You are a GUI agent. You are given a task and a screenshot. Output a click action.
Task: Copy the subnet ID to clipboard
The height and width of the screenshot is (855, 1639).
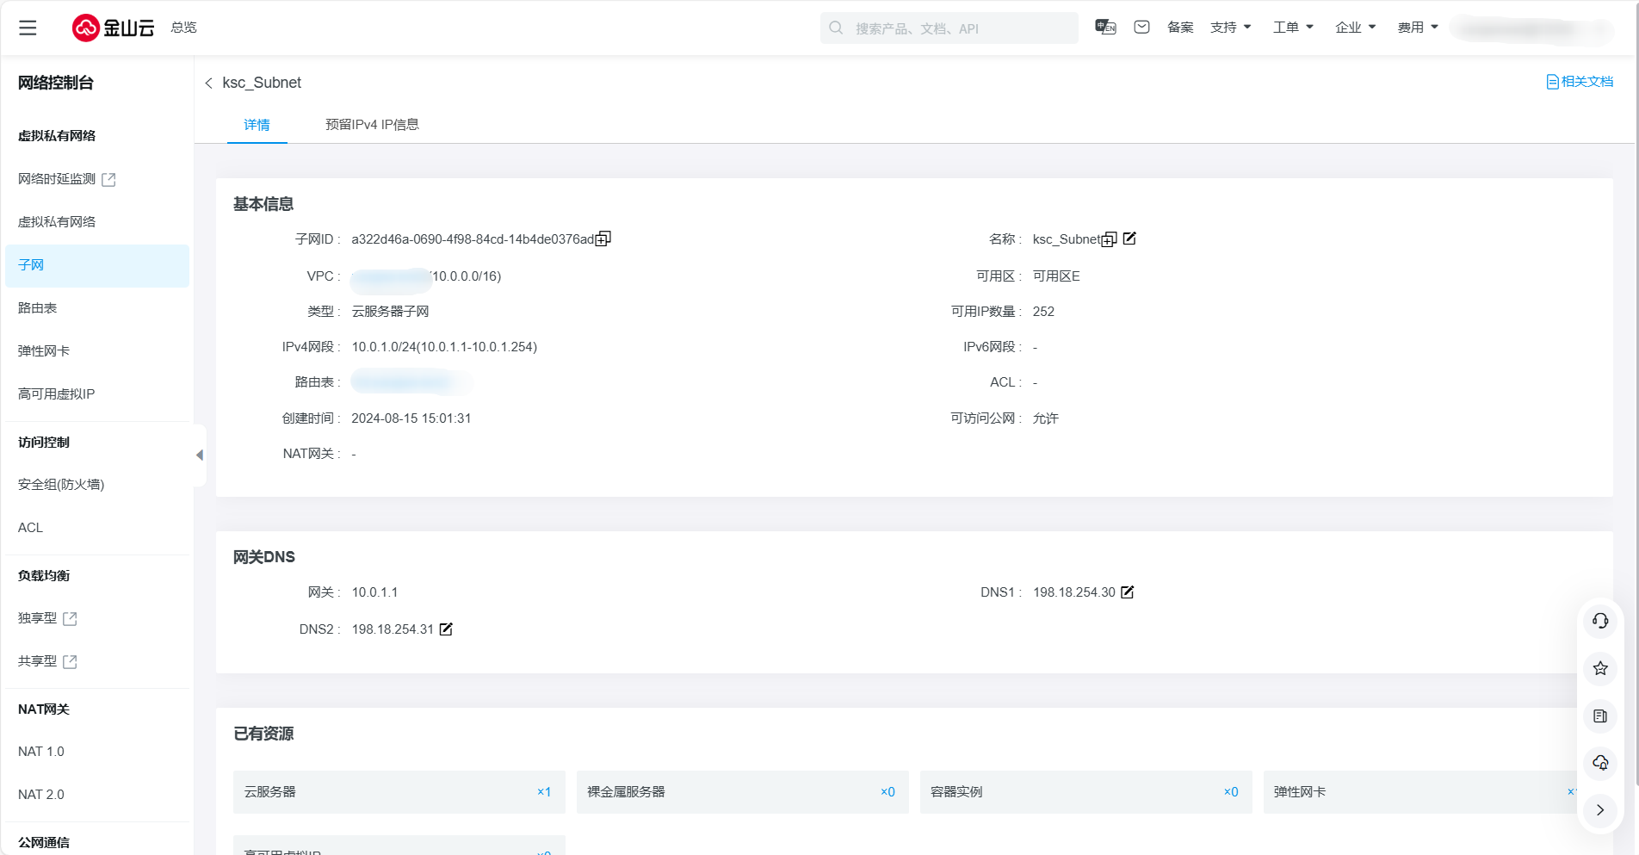click(x=603, y=239)
